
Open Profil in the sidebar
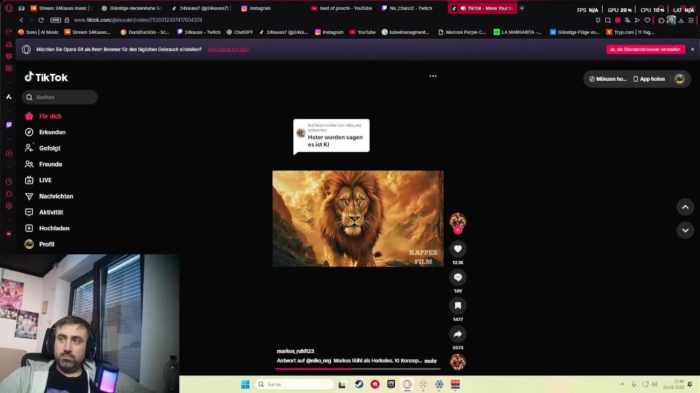(x=39, y=244)
